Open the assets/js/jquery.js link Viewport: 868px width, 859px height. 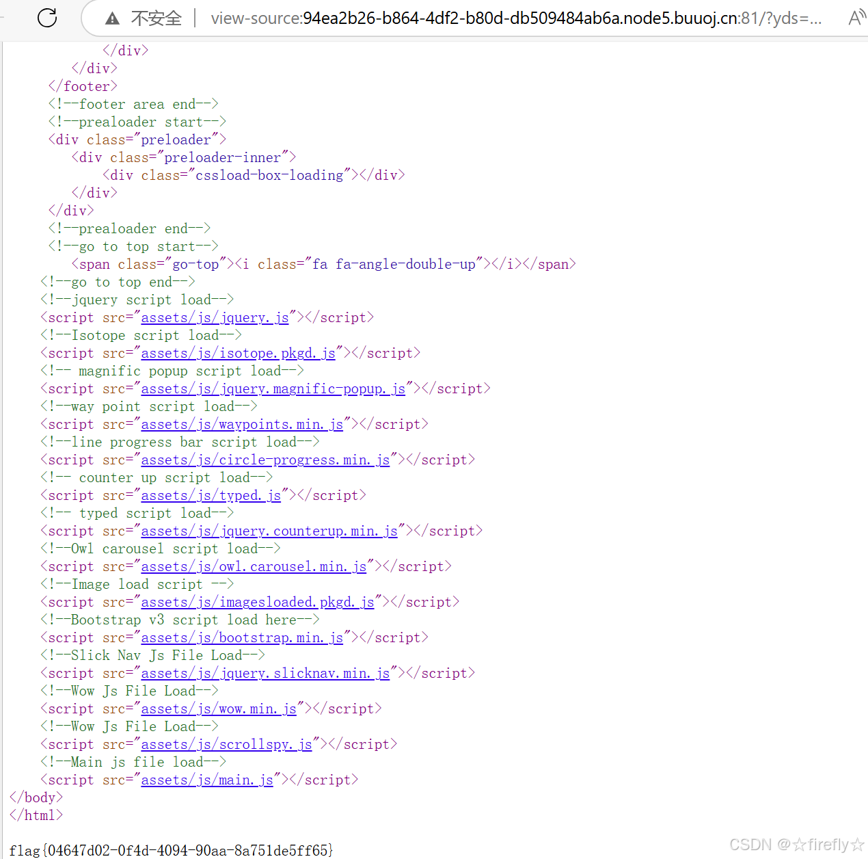215,317
